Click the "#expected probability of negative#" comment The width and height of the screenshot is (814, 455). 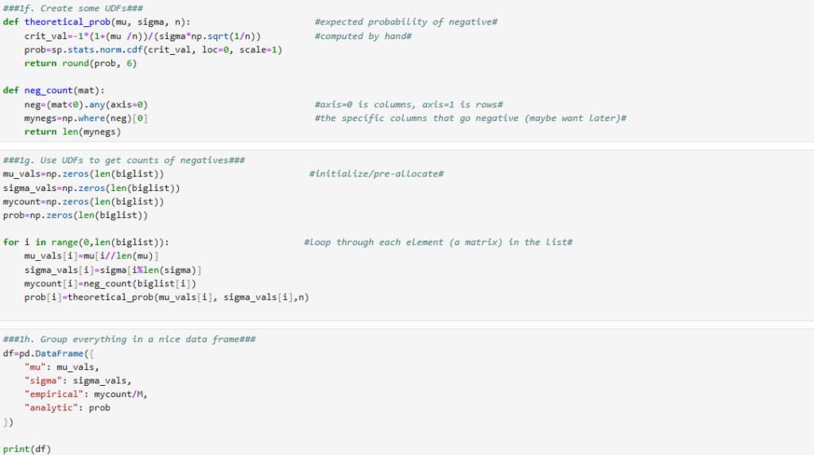point(405,21)
